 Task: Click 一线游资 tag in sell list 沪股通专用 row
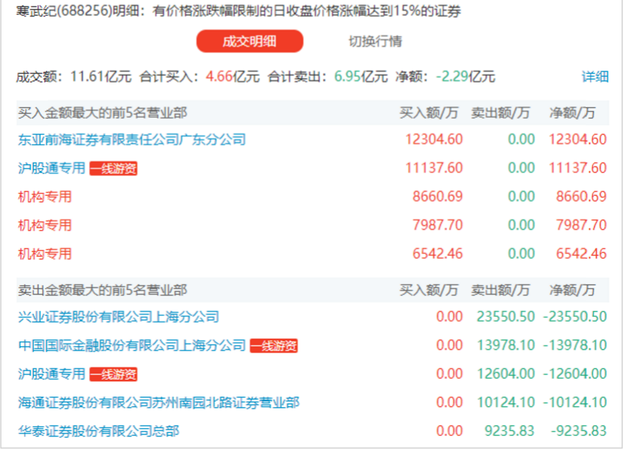113,374
